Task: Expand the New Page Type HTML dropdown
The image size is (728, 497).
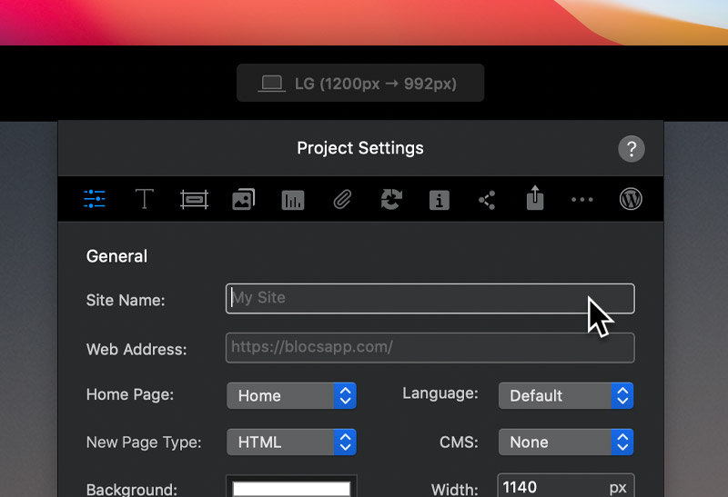Action: [x=291, y=442]
